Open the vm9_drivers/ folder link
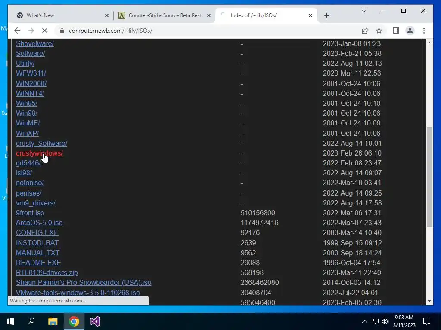 (x=36, y=203)
